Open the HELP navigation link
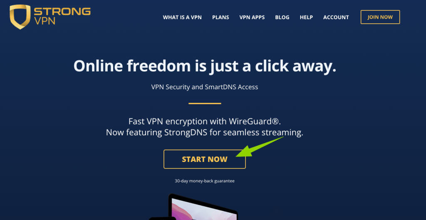 (x=307, y=17)
